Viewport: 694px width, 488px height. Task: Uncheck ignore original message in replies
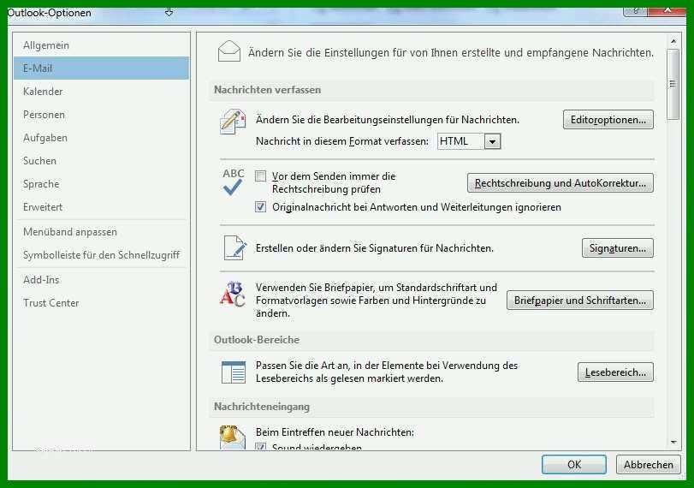pos(260,207)
